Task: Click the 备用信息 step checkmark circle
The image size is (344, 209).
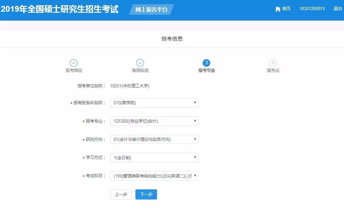Action: point(140,63)
